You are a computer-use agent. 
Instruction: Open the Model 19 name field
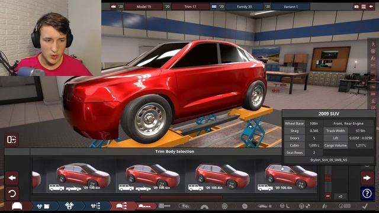click(143, 7)
